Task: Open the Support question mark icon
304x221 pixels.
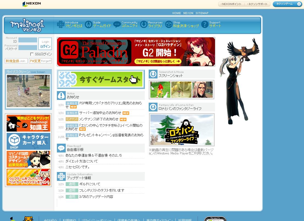Action: pos(204,24)
